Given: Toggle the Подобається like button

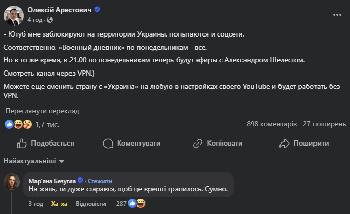Looking at the screenshot, I should (x=45, y=144).
